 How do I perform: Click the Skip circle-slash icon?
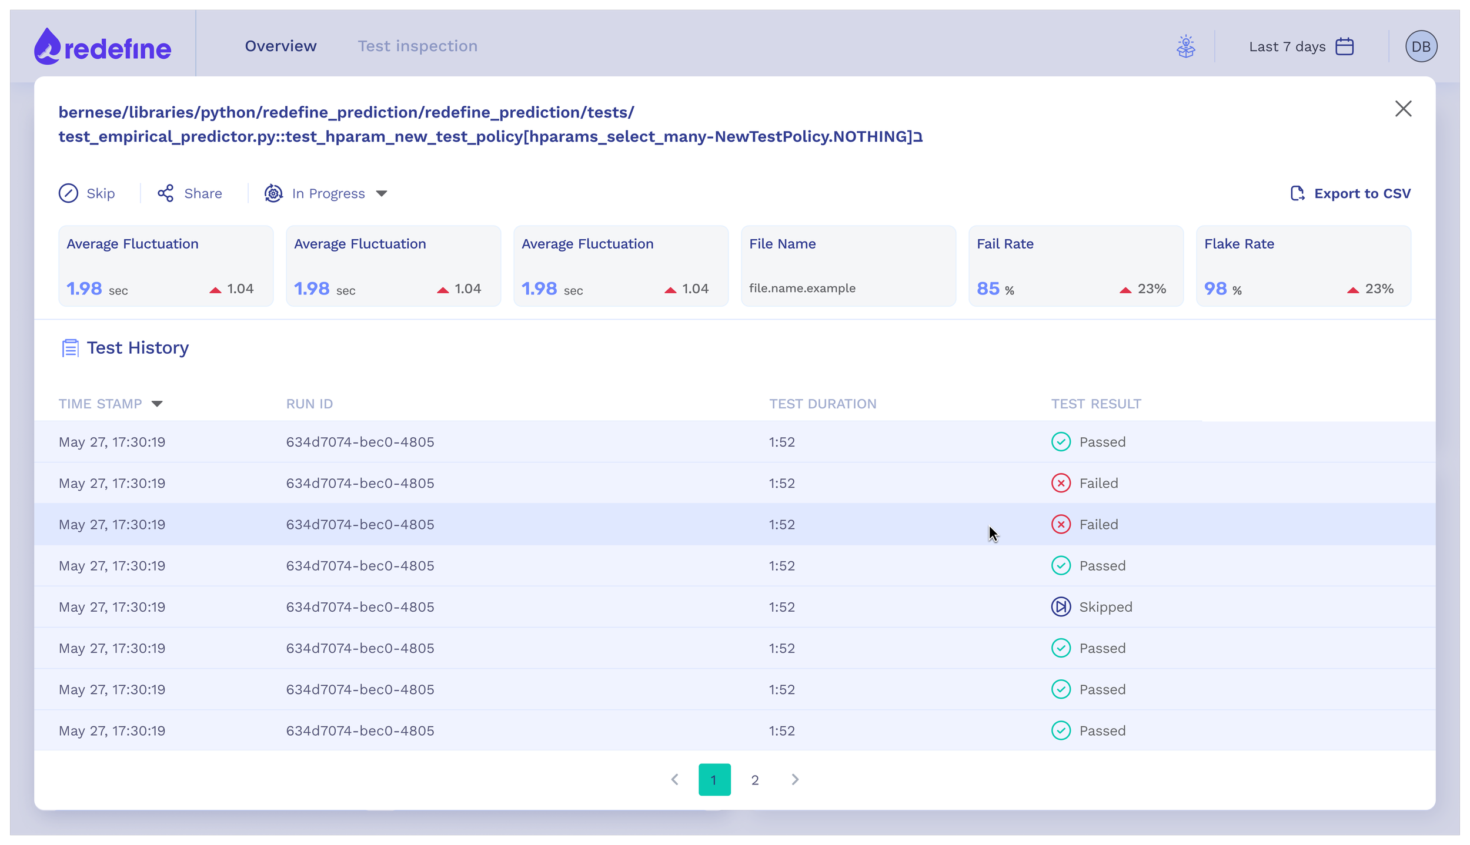pos(68,193)
